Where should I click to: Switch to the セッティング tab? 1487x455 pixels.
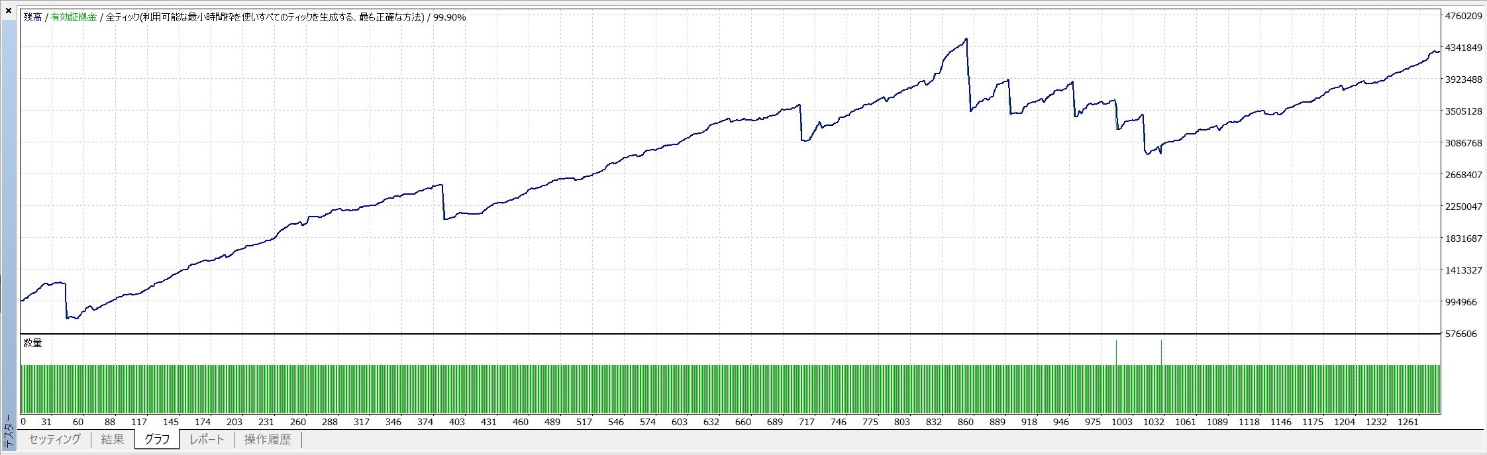55,439
